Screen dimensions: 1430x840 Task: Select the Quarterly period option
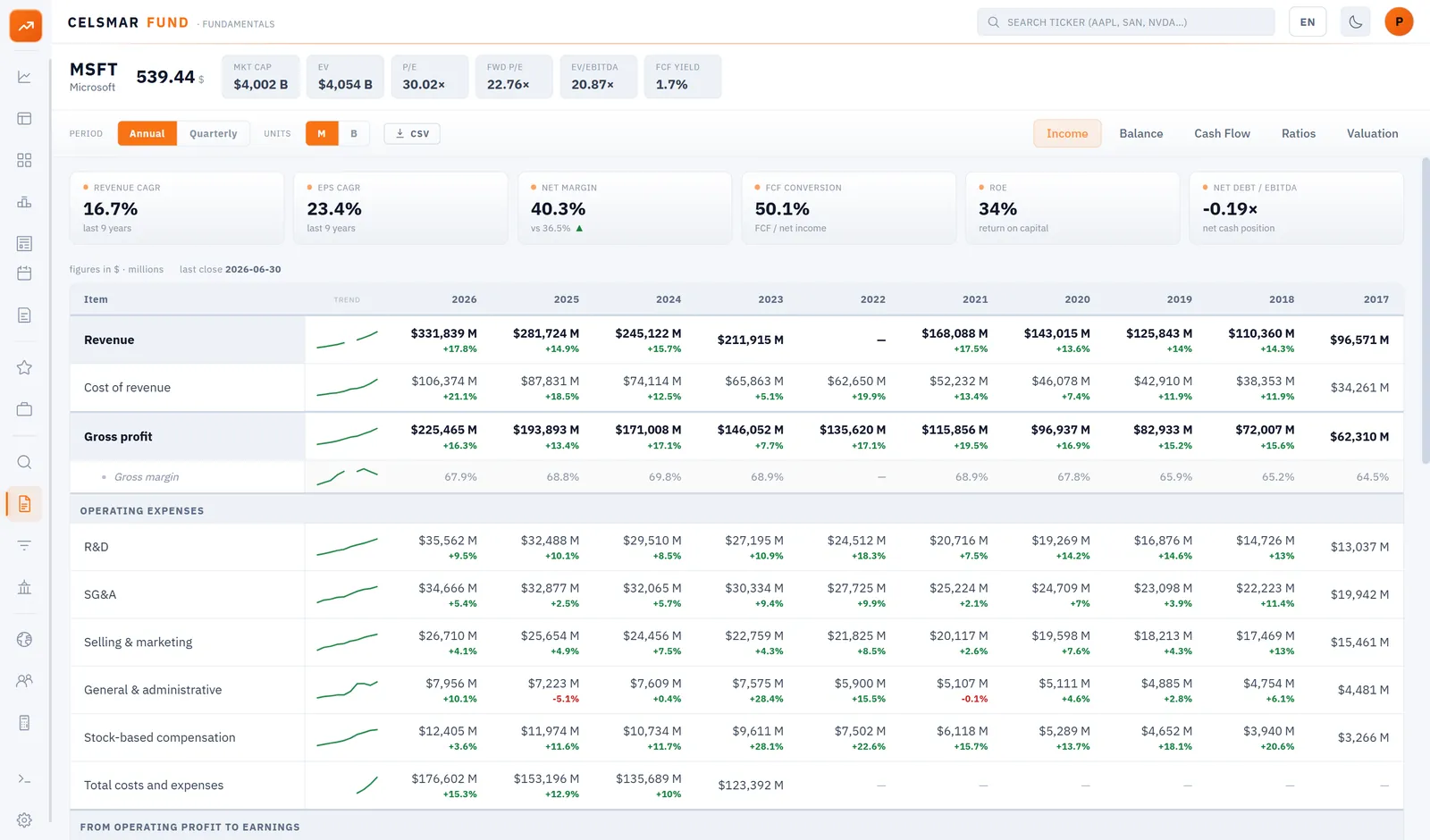tap(214, 133)
